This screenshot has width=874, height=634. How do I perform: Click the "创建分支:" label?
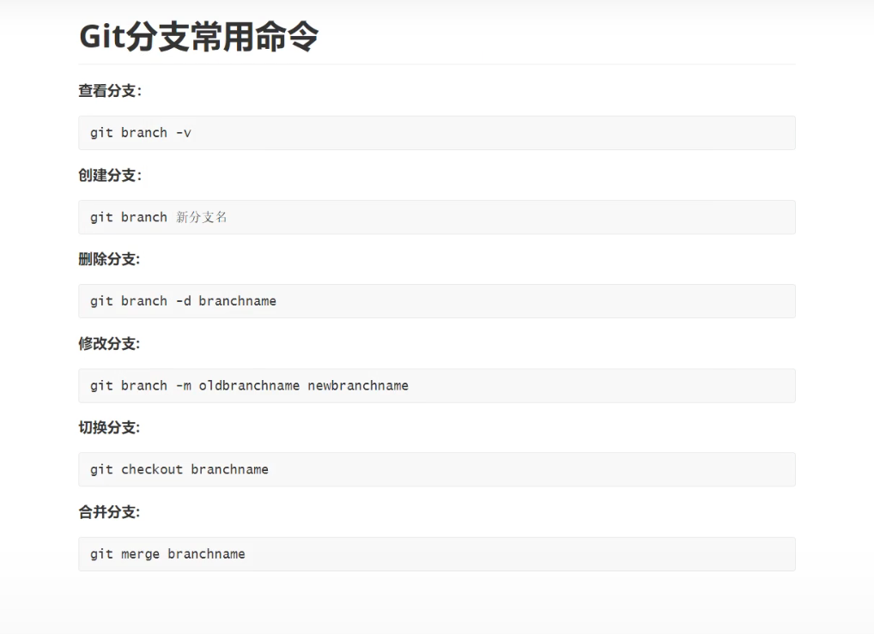tap(110, 176)
